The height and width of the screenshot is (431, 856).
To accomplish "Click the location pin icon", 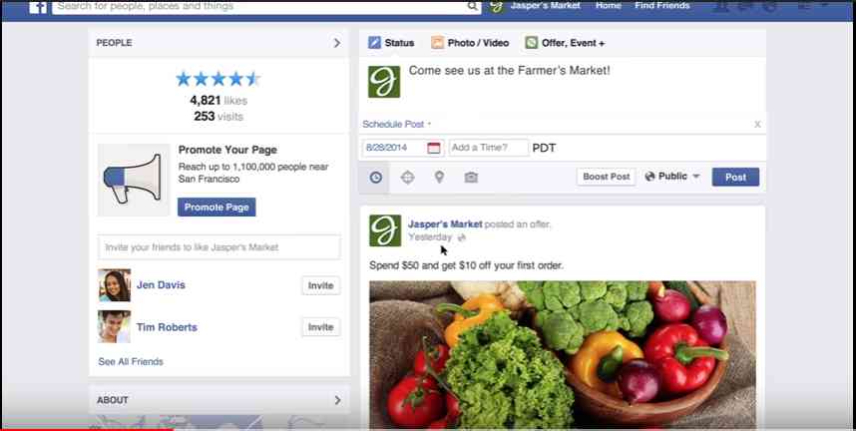I will (x=439, y=177).
